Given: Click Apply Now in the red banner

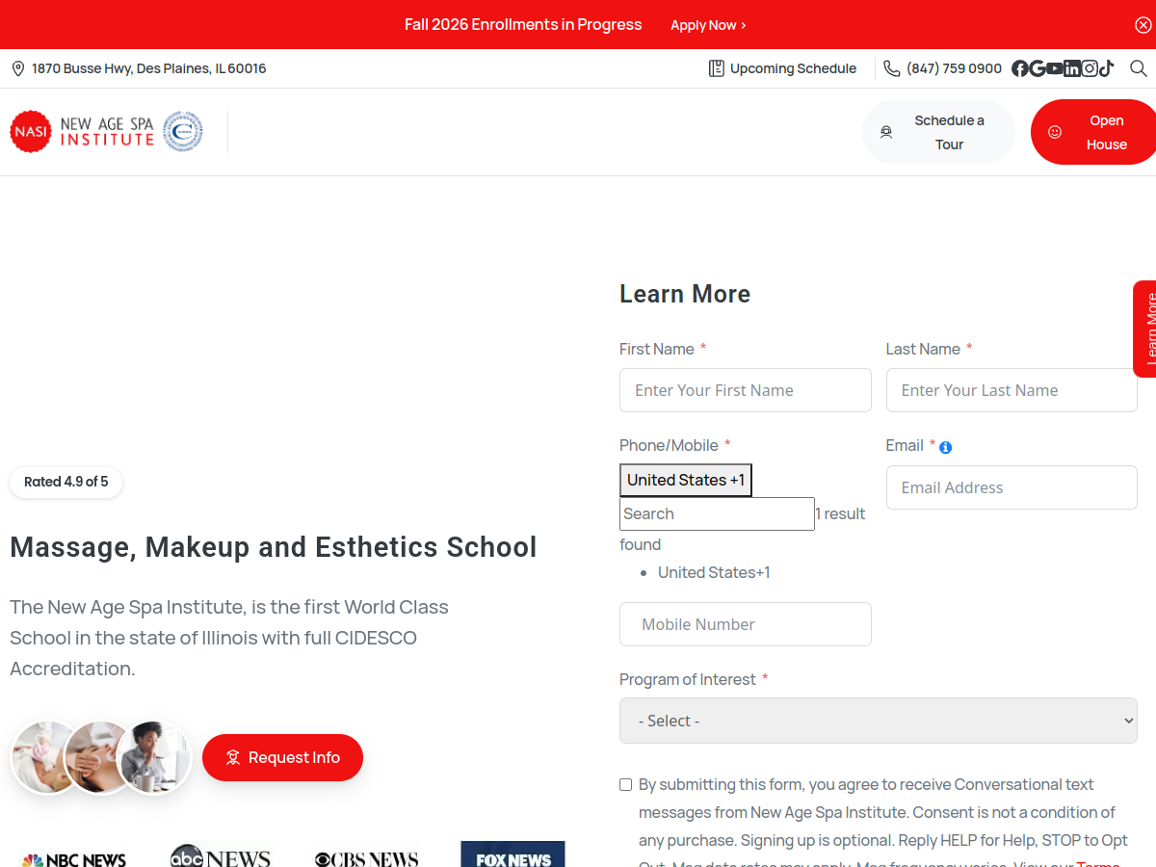Looking at the screenshot, I should coord(708,25).
